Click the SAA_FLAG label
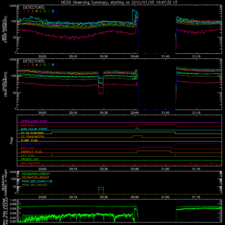225x225 pixels. tap(28, 148)
